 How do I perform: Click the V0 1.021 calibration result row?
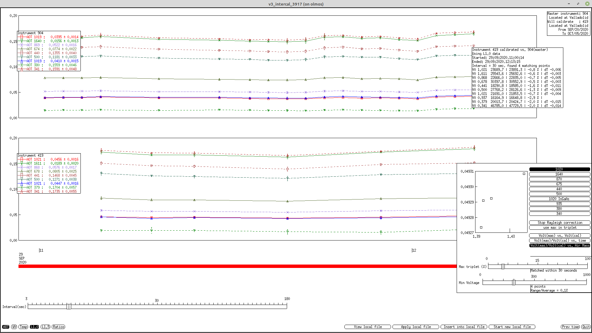click(x=516, y=70)
